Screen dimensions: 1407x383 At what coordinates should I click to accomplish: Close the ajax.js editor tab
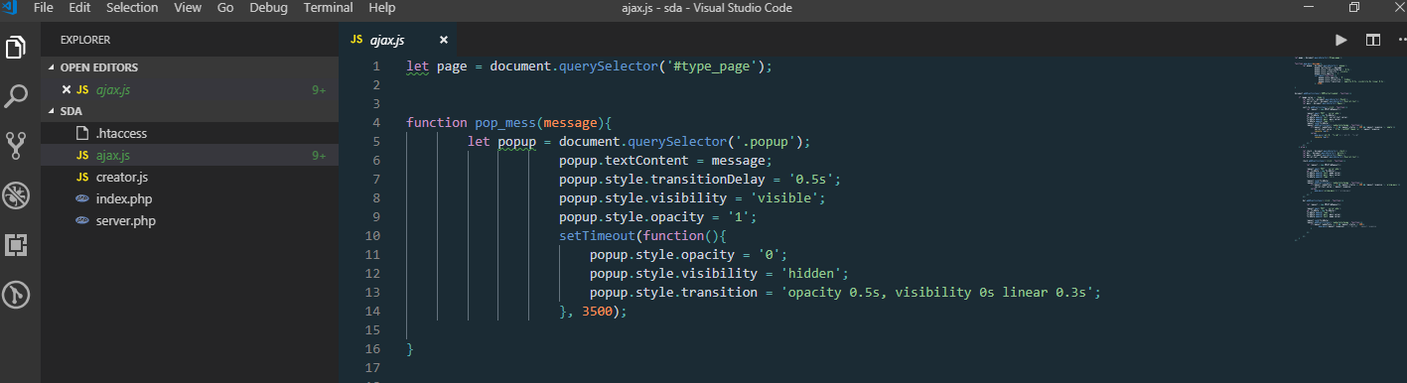pos(444,41)
